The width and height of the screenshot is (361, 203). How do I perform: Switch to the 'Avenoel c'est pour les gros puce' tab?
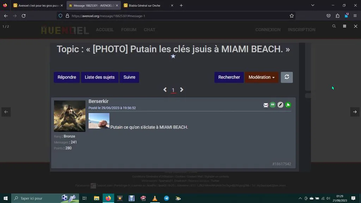tap(38, 5)
